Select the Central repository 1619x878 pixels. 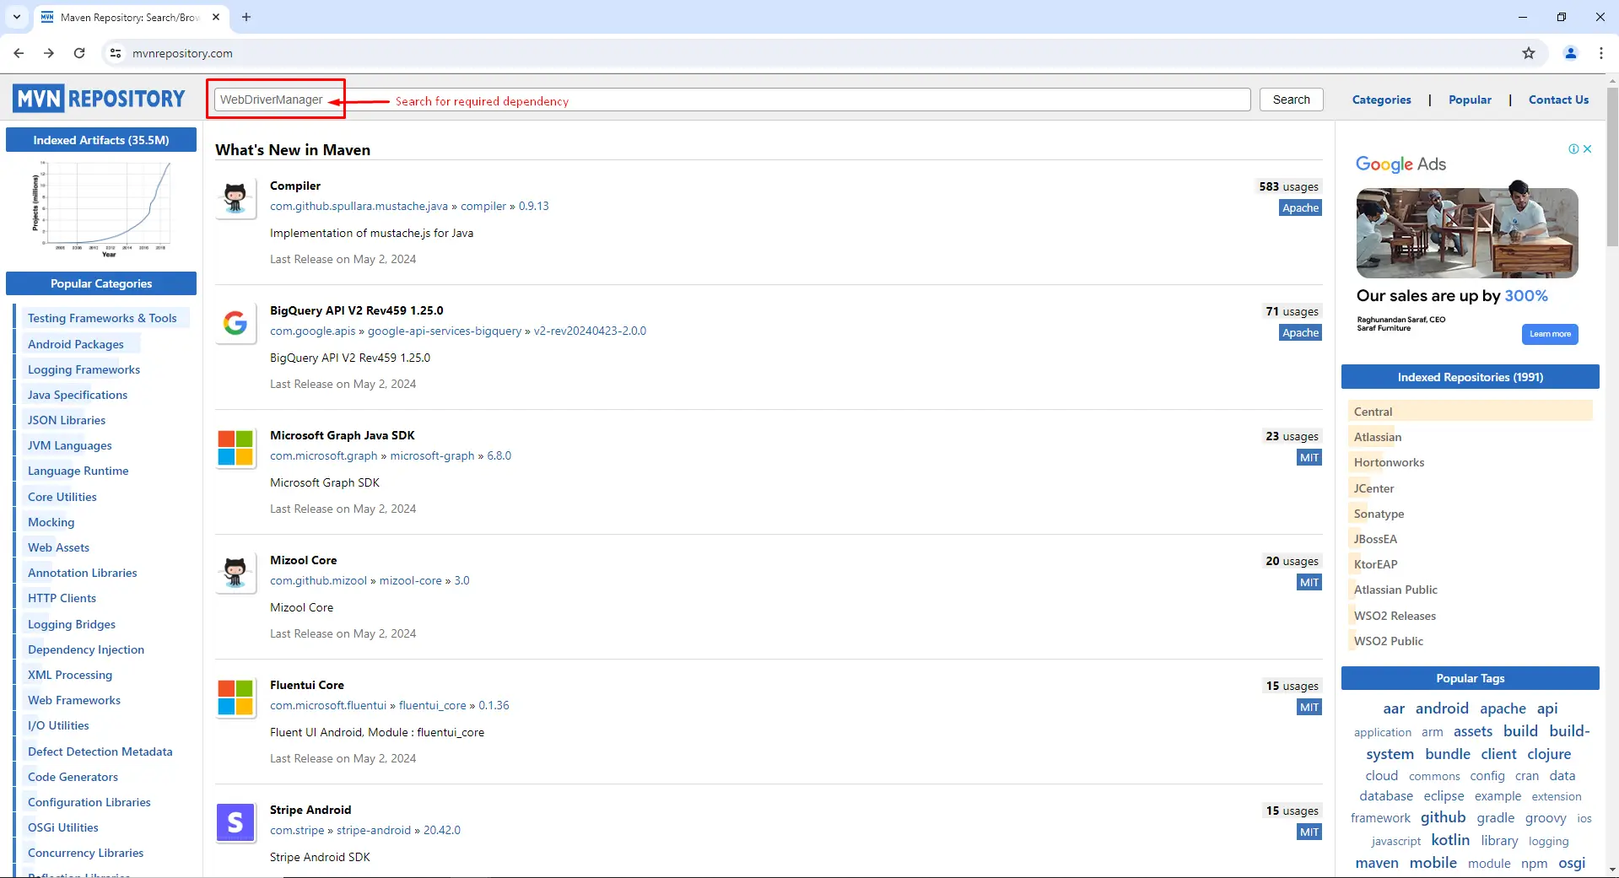1373,411
